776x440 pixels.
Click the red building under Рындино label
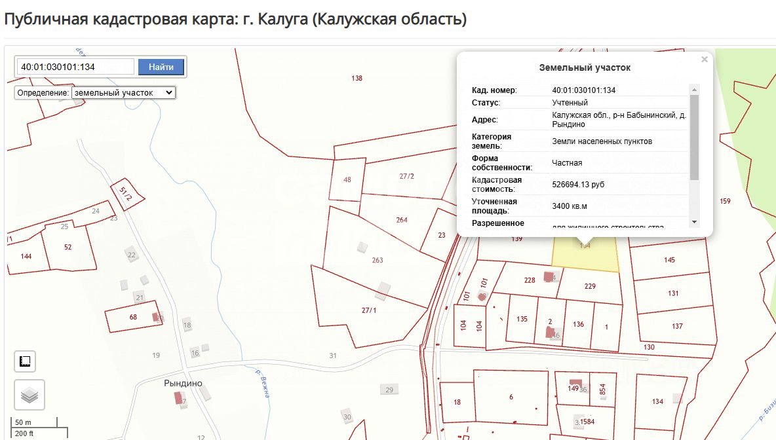click(x=178, y=397)
